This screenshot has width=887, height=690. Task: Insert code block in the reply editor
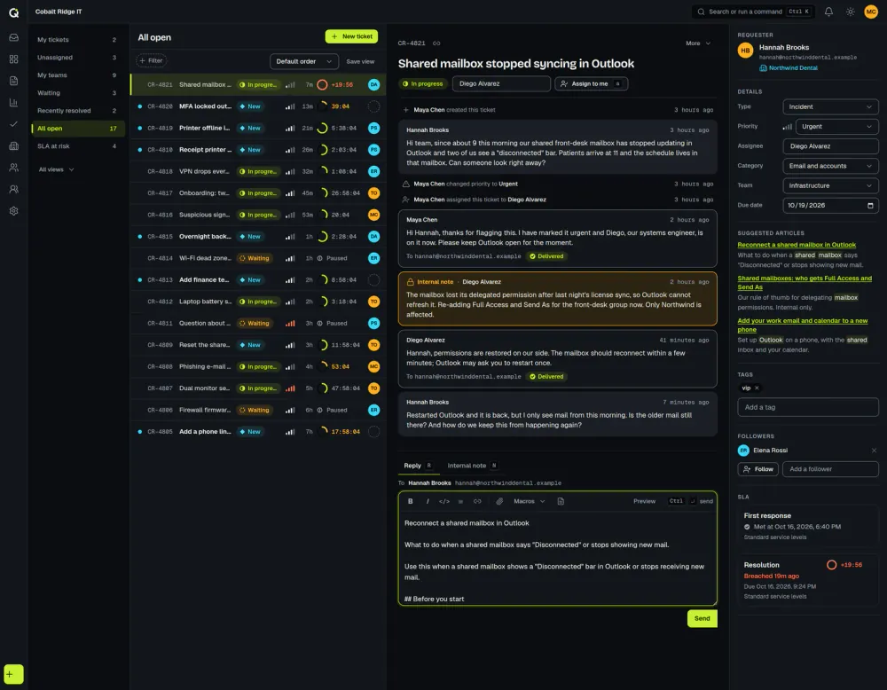[444, 501]
